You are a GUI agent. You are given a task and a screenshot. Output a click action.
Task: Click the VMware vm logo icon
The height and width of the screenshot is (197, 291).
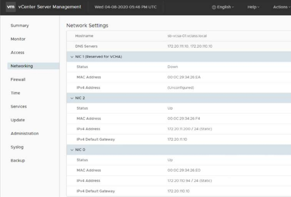click(x=11, y=7)
